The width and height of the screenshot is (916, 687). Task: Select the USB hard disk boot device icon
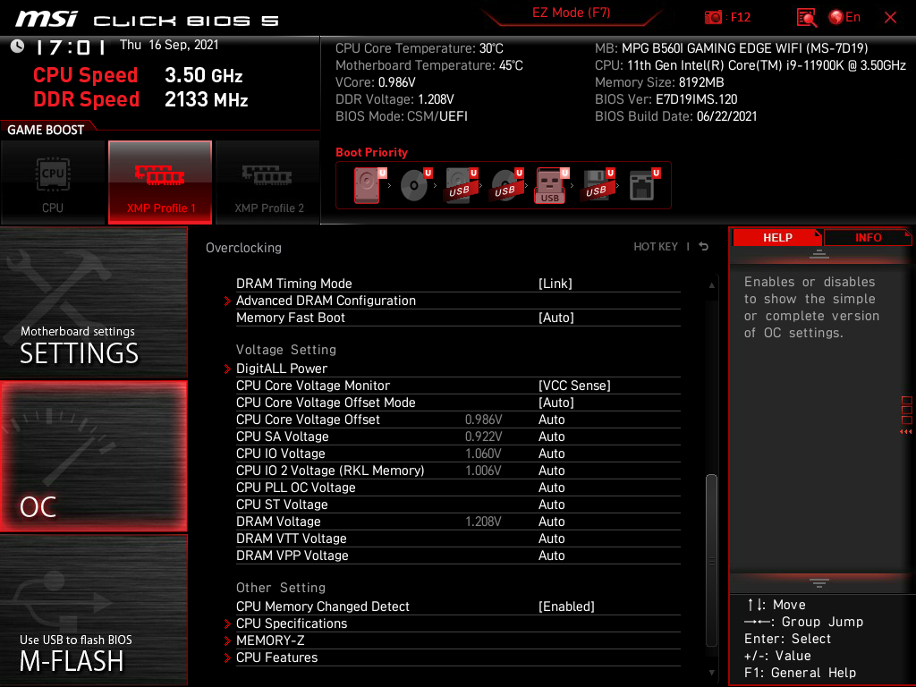point(461,185)
